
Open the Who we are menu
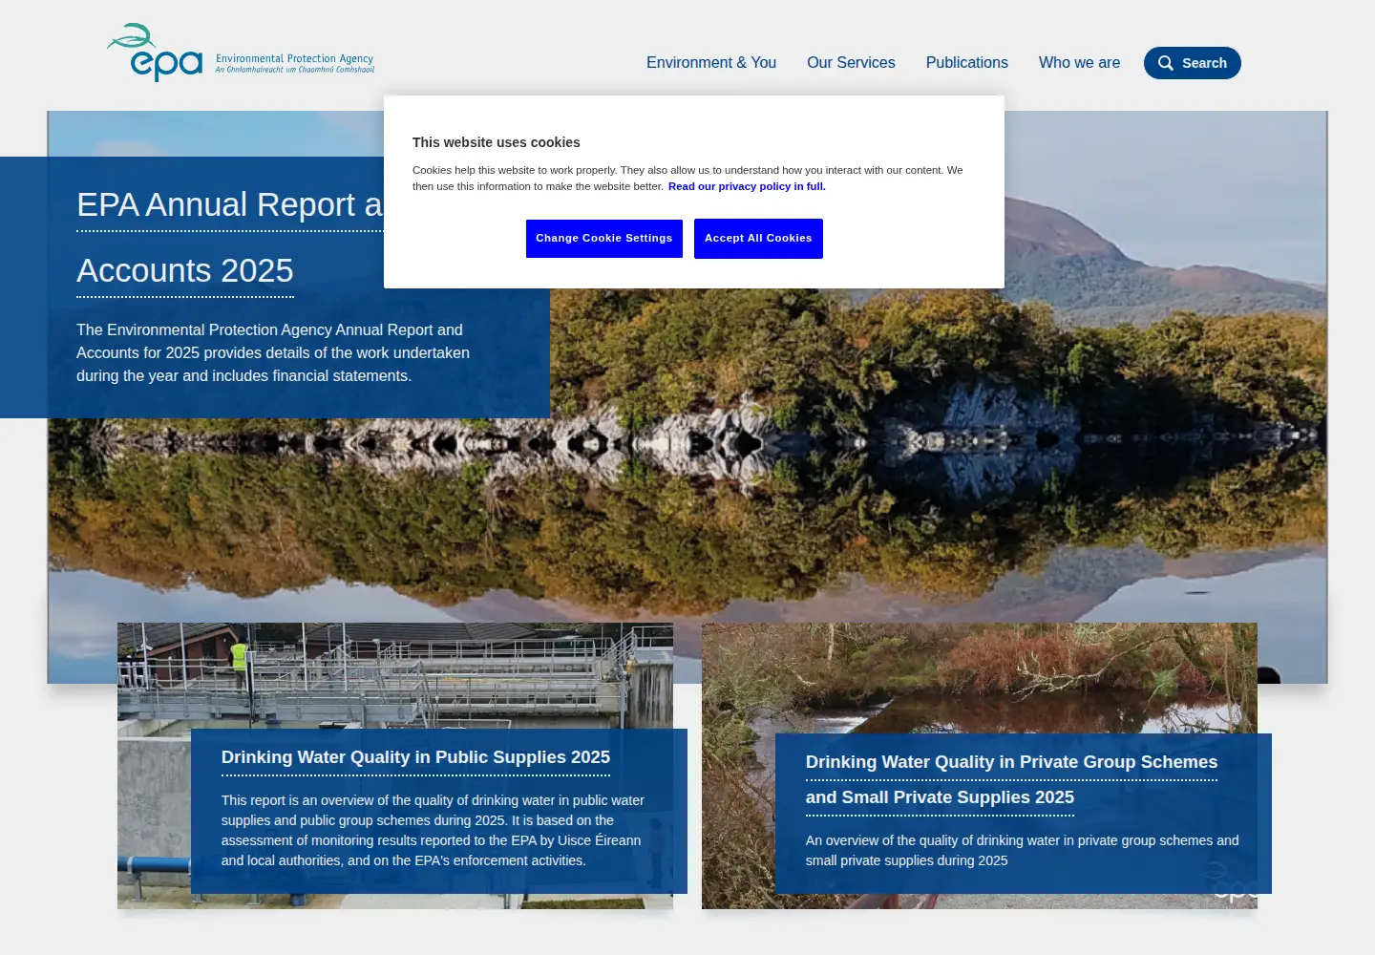click(x=1079, y=63)
